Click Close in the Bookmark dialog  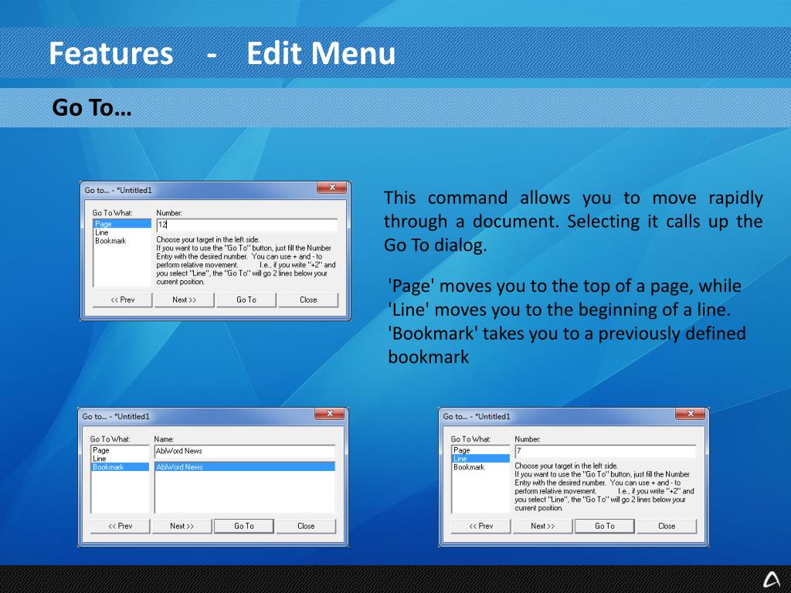click(306, 527)
